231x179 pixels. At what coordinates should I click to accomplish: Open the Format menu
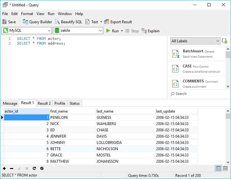[27, 14]
